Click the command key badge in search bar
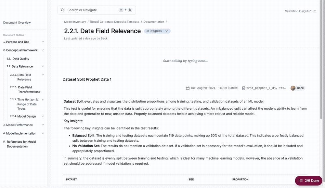This screenshot has width=325, height=188. point(121,10)
